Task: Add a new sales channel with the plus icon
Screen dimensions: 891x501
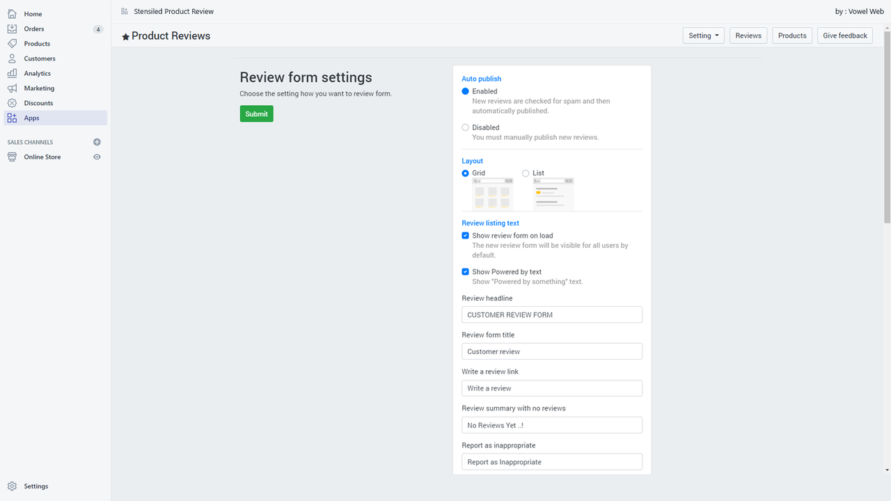Action: pyautogui.click(x=97, y=141)
